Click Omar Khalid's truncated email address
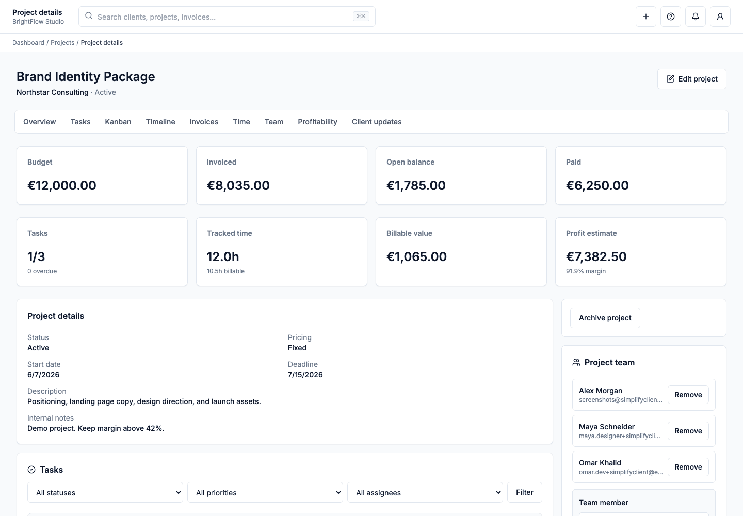 click(x=621, y=472)
